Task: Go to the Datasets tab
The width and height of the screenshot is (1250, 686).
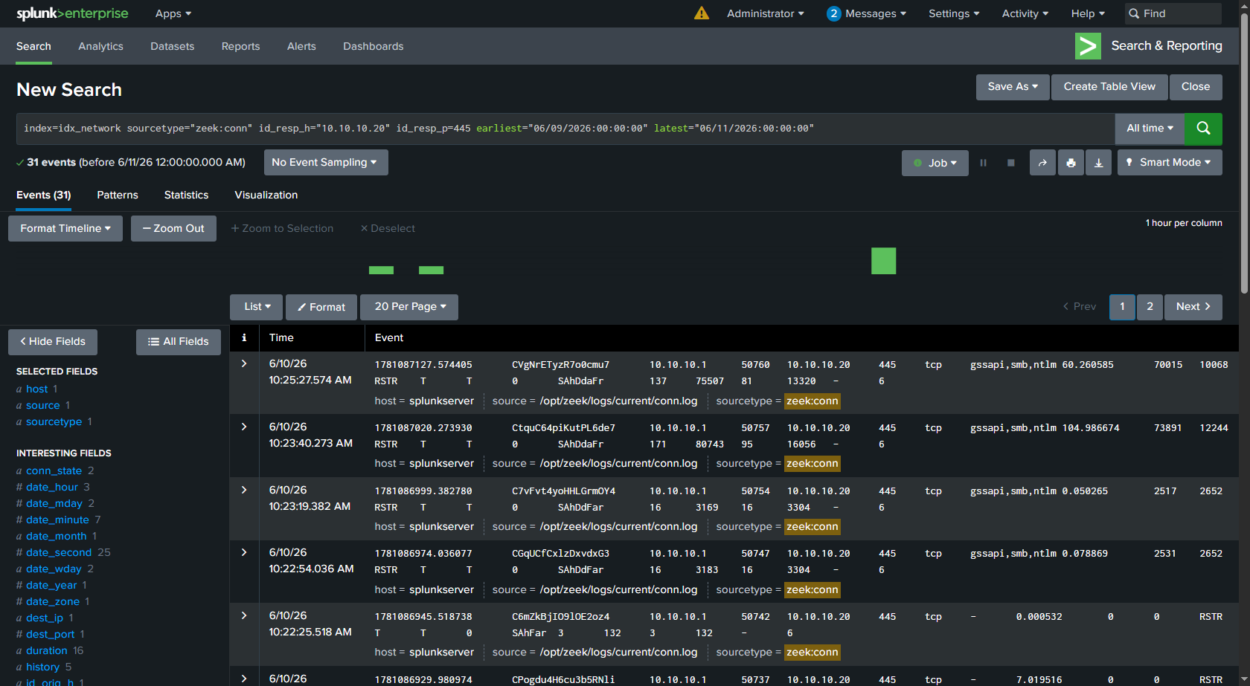Action: click(x=172, y=46)
